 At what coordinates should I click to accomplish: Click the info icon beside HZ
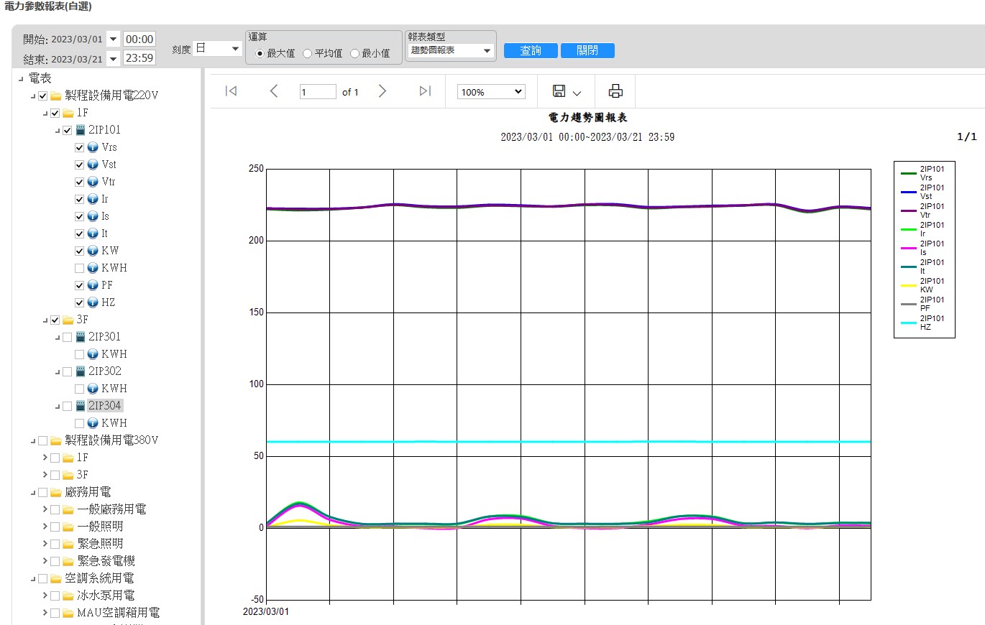click(93, 302)
